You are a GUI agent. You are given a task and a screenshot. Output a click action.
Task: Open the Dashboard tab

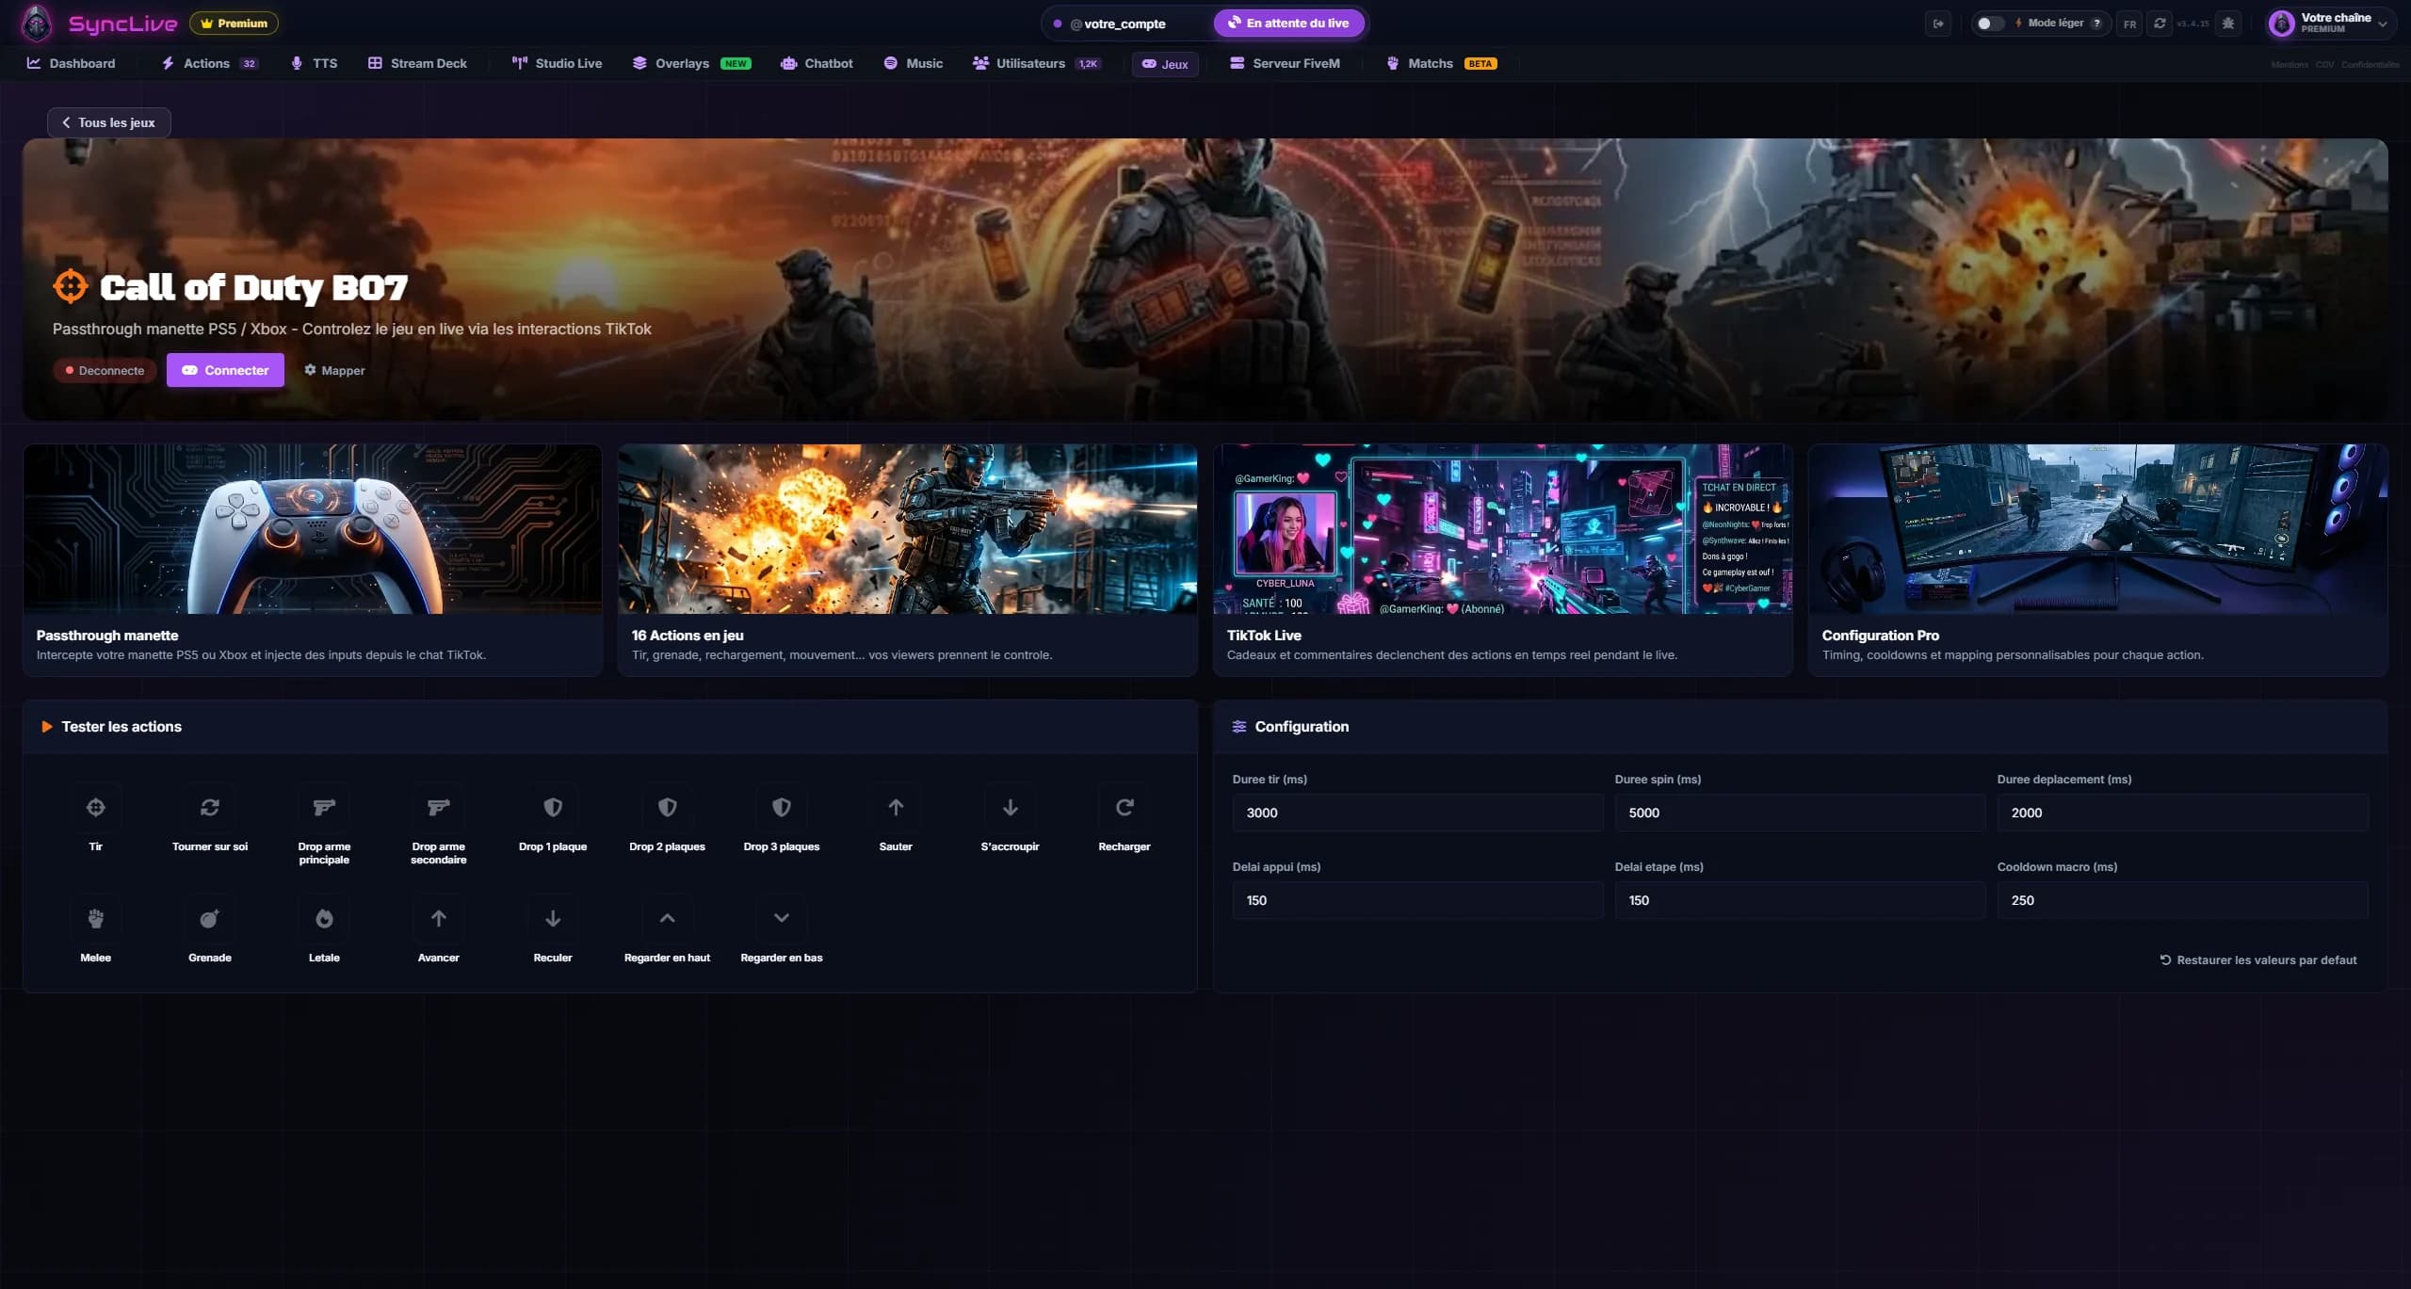pyautogui.click(x=72, y=63)
